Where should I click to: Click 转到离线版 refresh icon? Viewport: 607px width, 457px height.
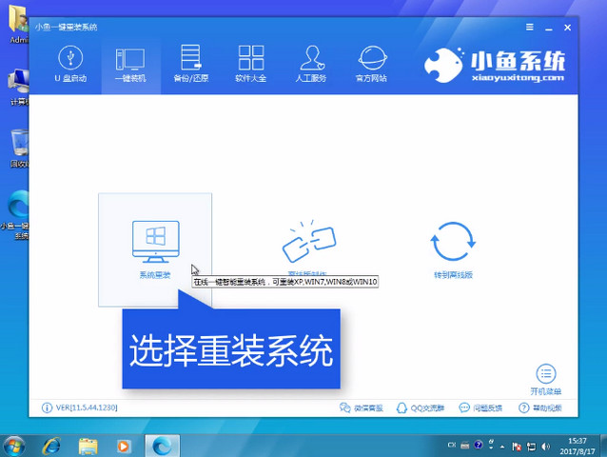coord(453,243)
